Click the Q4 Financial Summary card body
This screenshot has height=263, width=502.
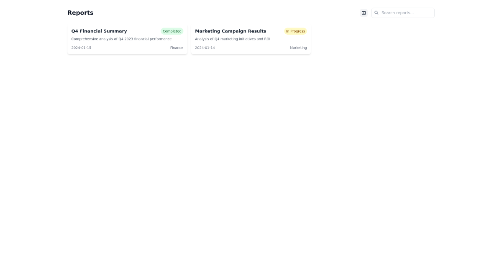[127, 39]
